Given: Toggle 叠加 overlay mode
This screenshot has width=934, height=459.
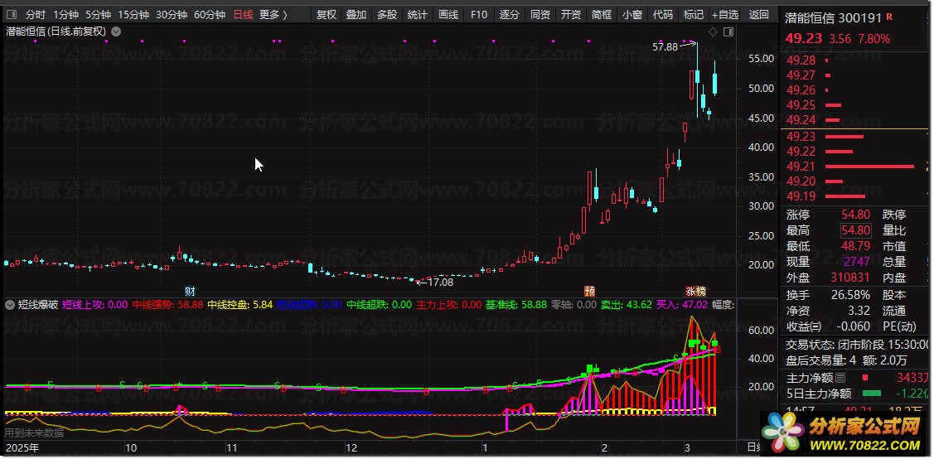Looking at the screenshot, I should (356, 15).
